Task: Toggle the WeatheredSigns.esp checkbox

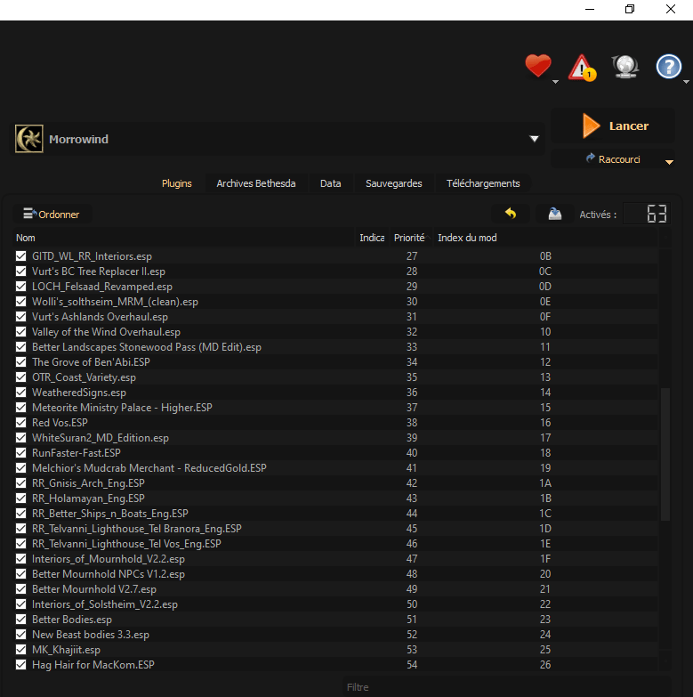Action: tap(21, 393)
